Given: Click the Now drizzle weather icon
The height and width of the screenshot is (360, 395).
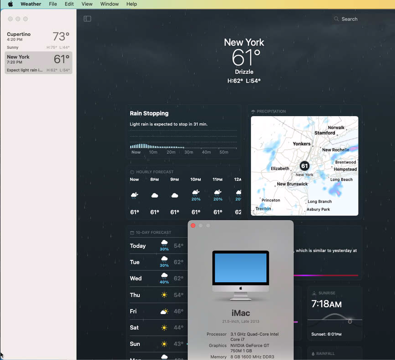Looking at the screenshot, I should point(135,195).
